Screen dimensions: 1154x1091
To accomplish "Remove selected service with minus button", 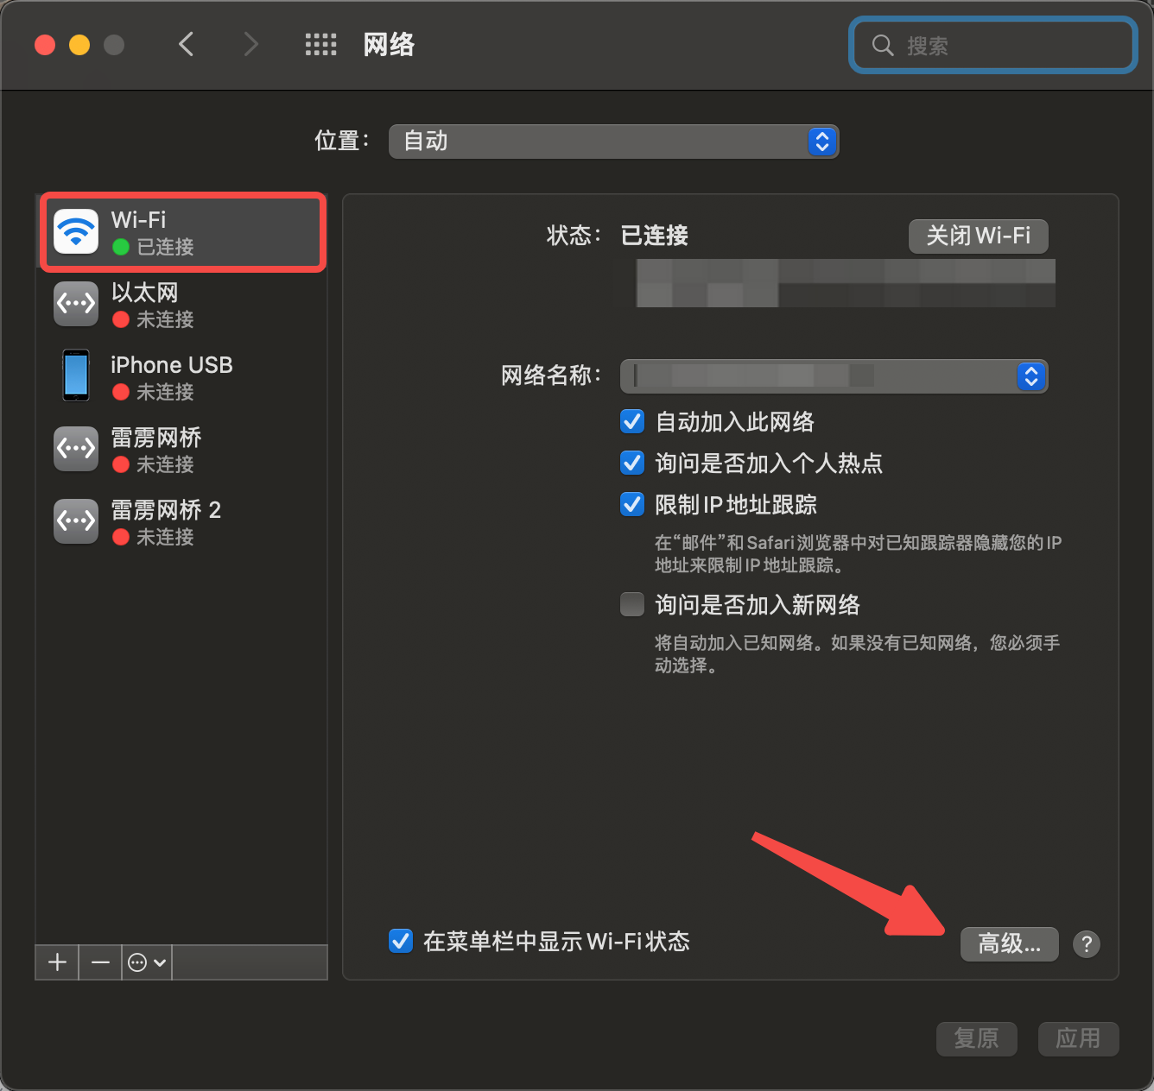I will 100,962.
